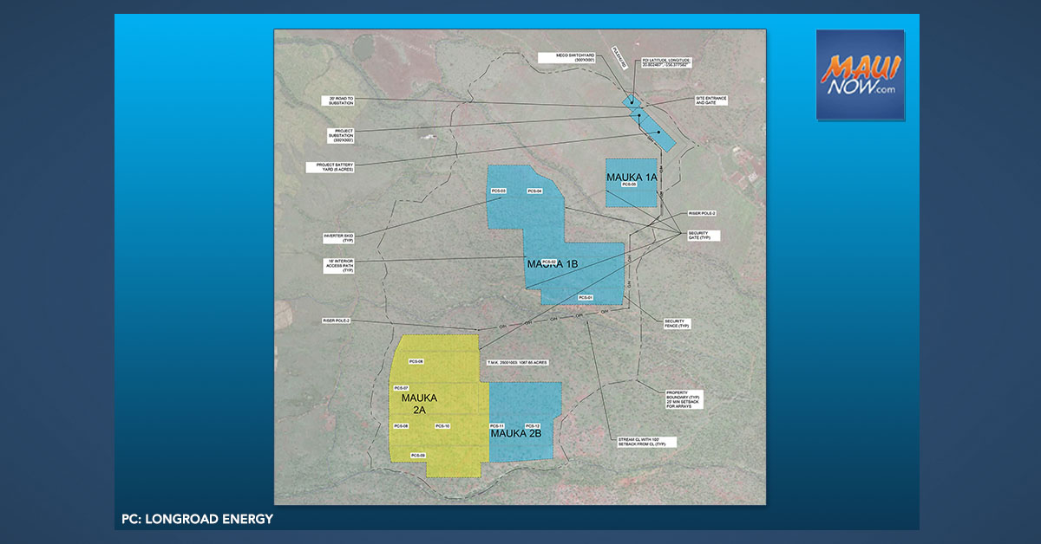Image resolution: width=1041 pixels, height=544 pixels.
Task: Click the MECO Switchyard callout label
Action: (586, 59)
